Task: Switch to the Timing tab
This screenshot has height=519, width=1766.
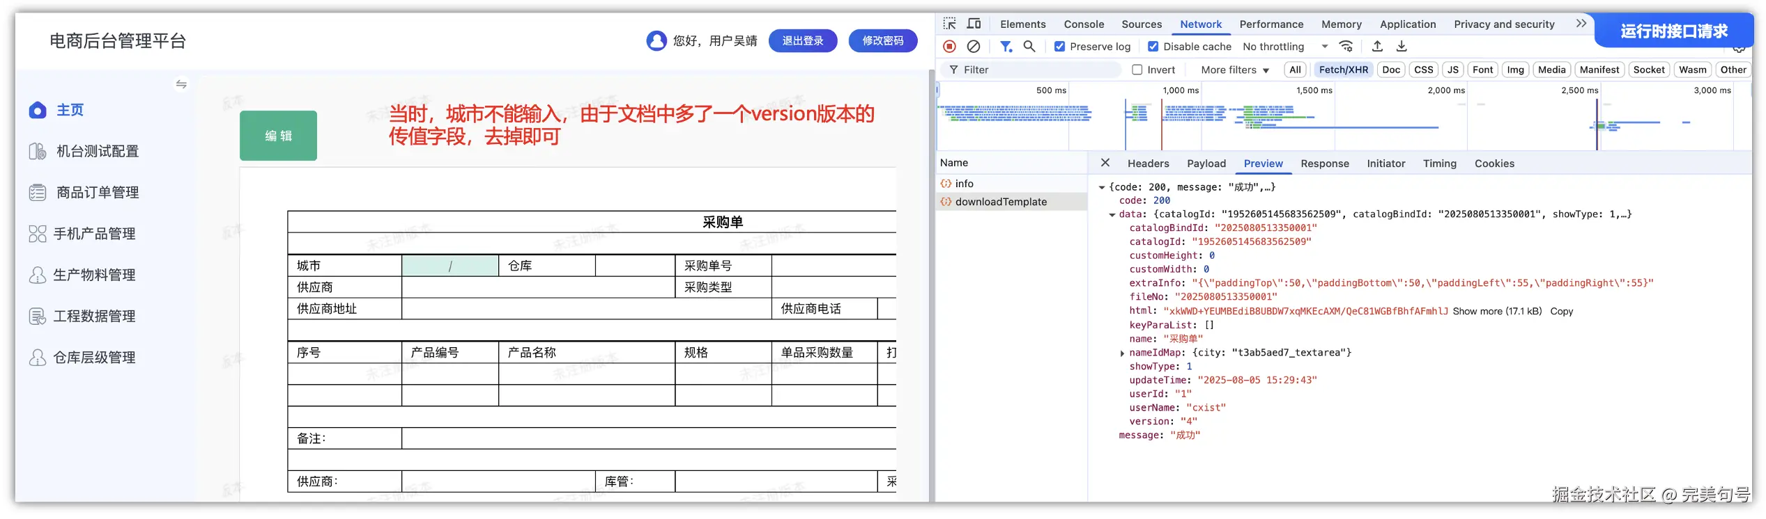Action: 1440,163
